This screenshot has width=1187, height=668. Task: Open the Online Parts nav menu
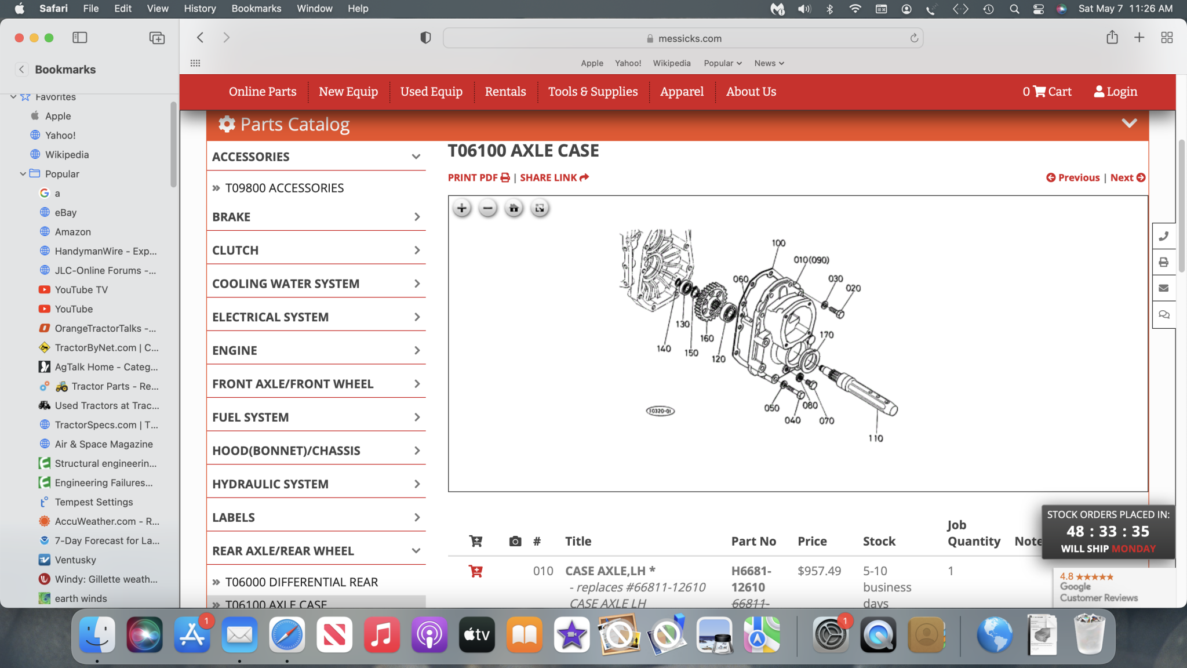263,92
